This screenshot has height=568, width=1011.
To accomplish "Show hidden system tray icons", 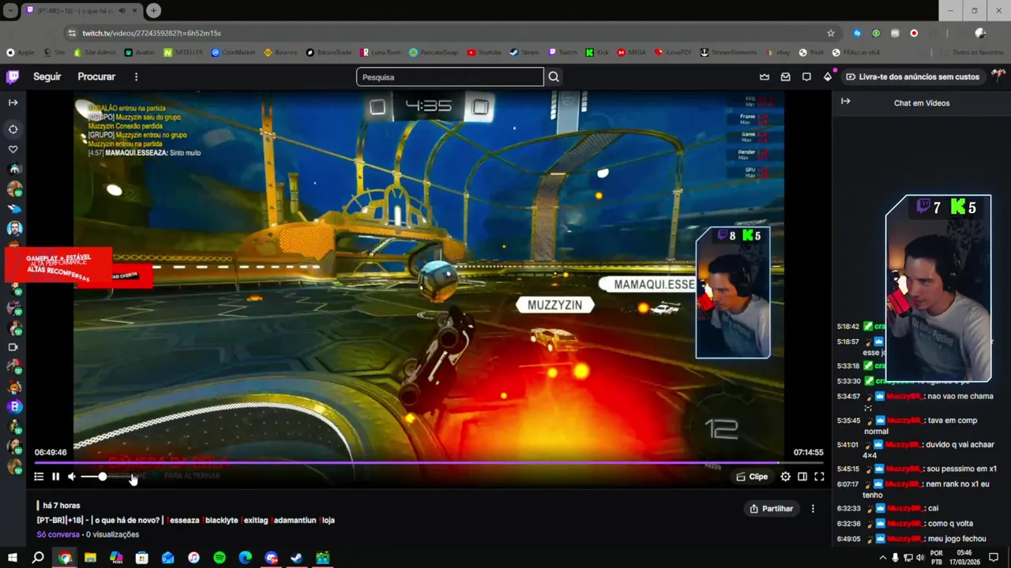I will click(883, 558).
